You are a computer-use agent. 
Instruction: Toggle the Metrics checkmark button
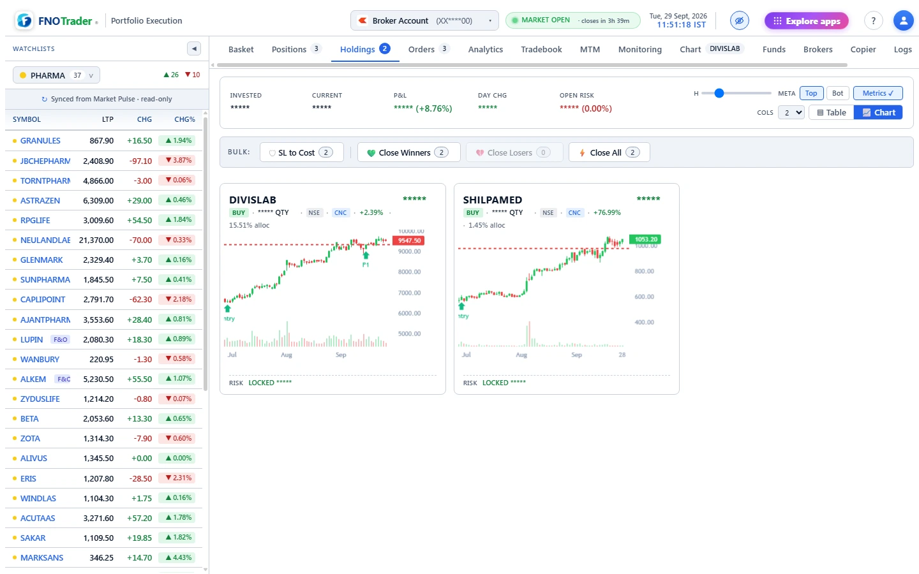878,93
